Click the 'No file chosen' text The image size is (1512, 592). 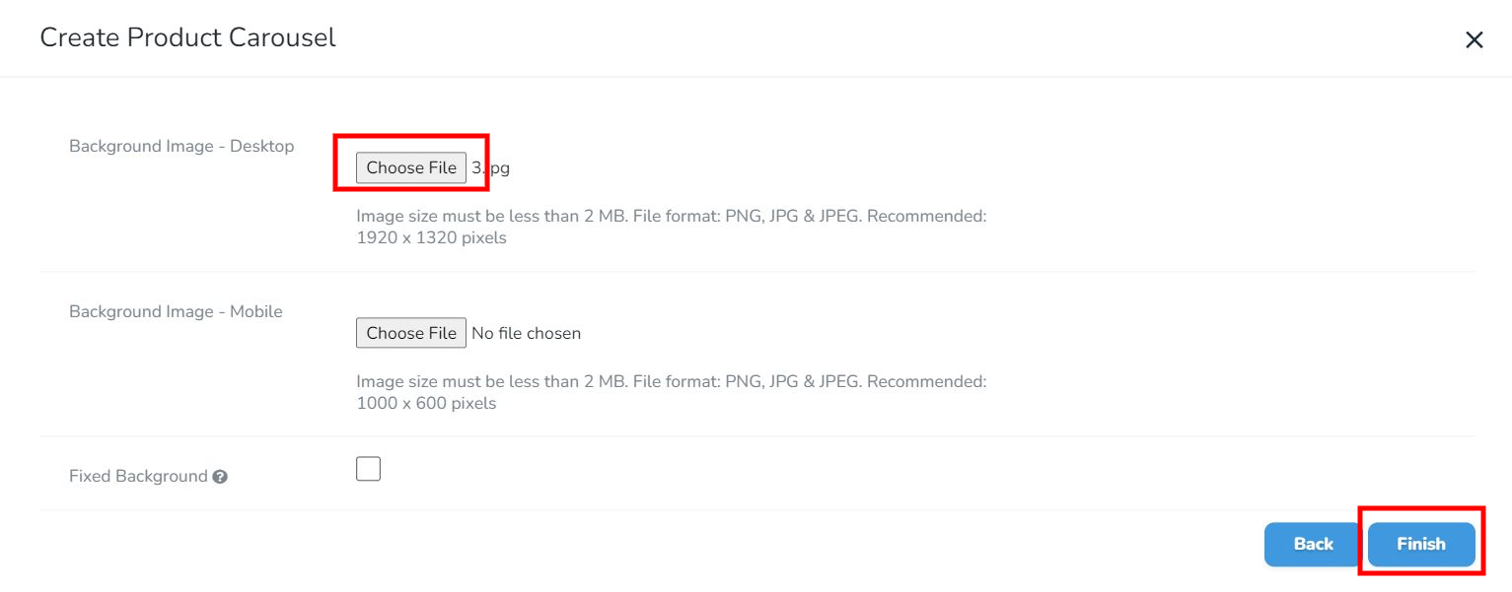(526, 333)
